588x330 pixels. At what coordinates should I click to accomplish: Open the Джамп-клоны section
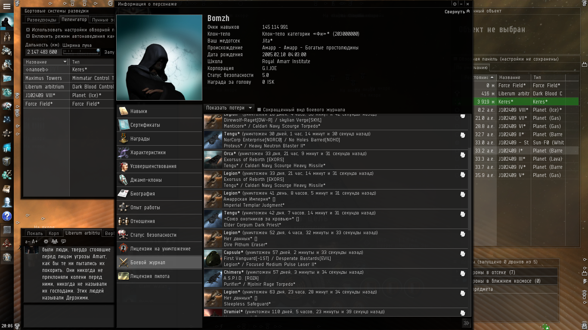(x=159, y=180)
